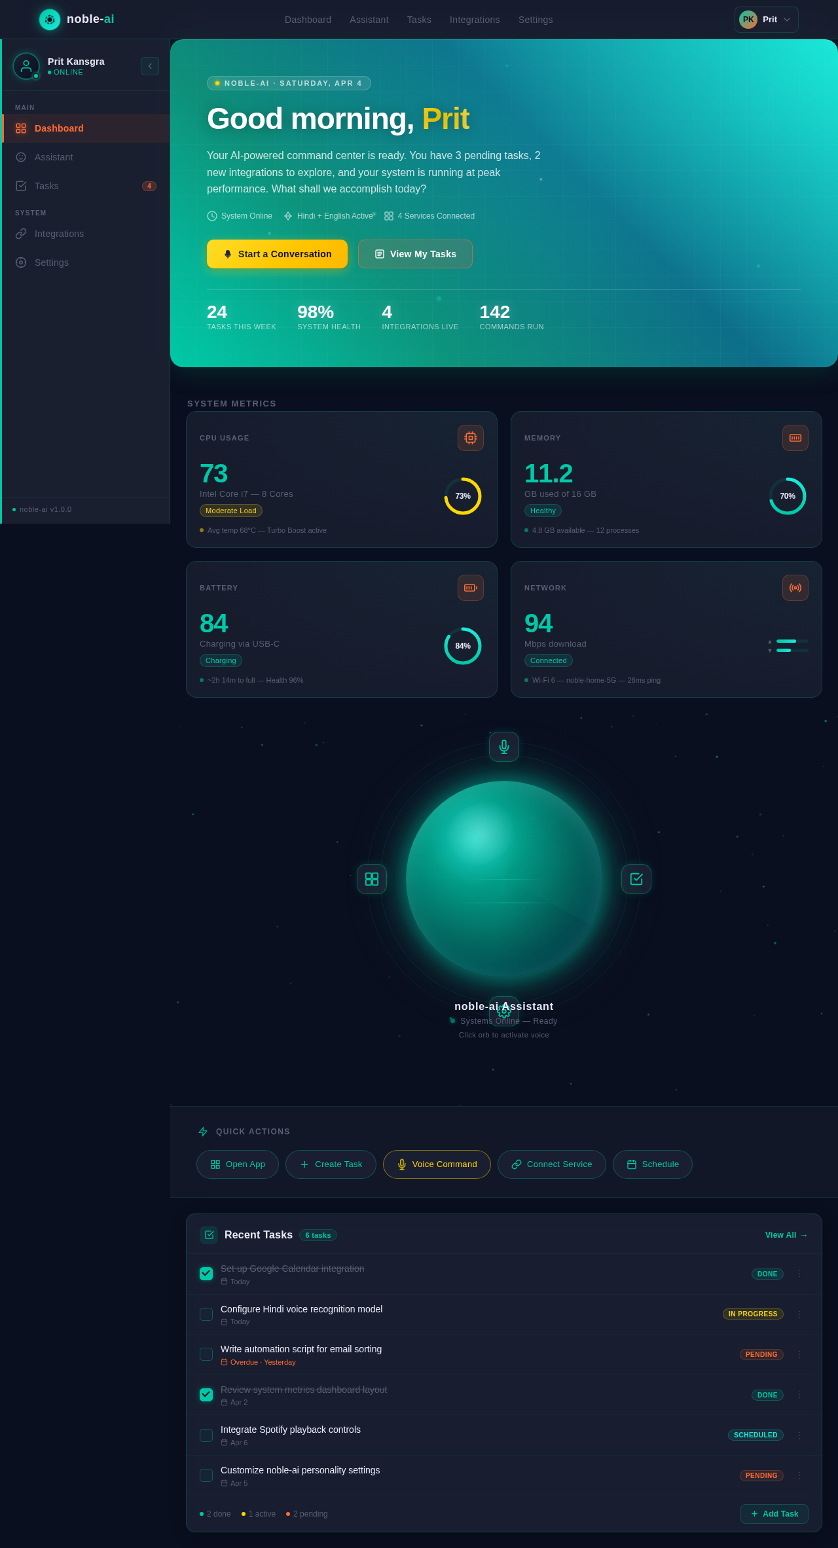Click the noble-ai v1.0.0 version text
Viewport: 838px width, 1548px height.
(x=45, y=509)
